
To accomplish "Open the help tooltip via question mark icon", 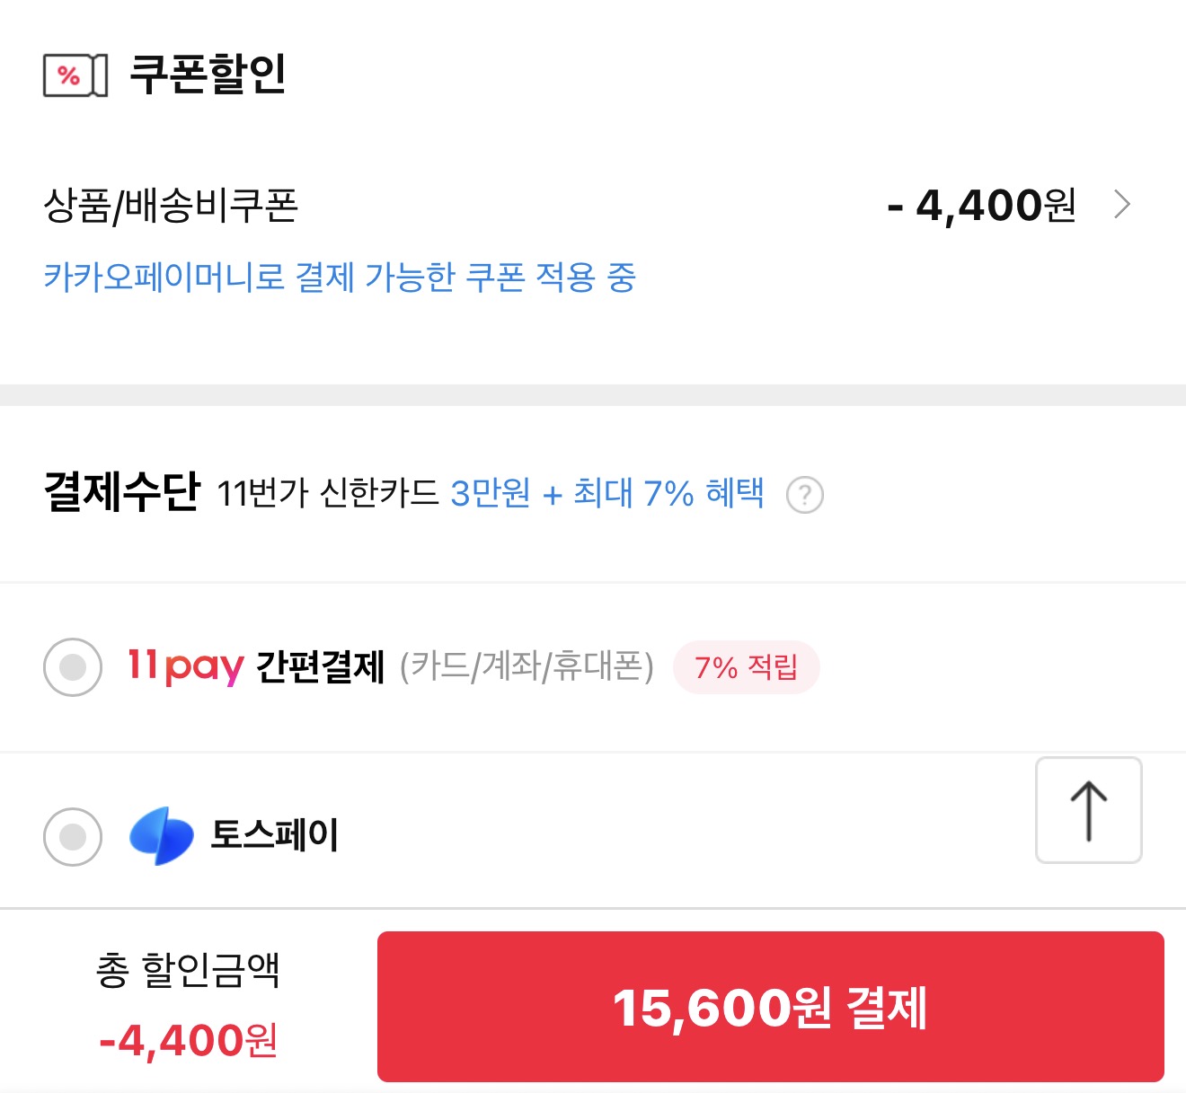I will click(804, 494).
